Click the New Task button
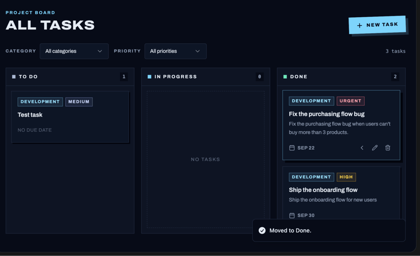Screen dimensions: 420x256 [x=377, y=25]
